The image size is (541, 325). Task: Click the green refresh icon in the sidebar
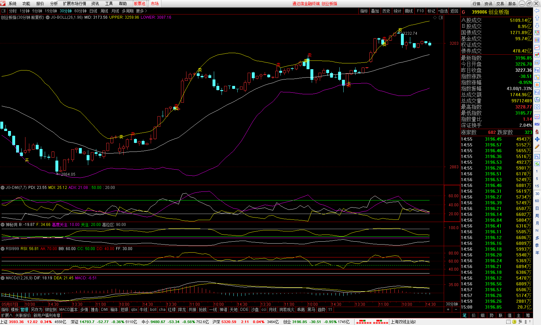click(x=537, y=164)
